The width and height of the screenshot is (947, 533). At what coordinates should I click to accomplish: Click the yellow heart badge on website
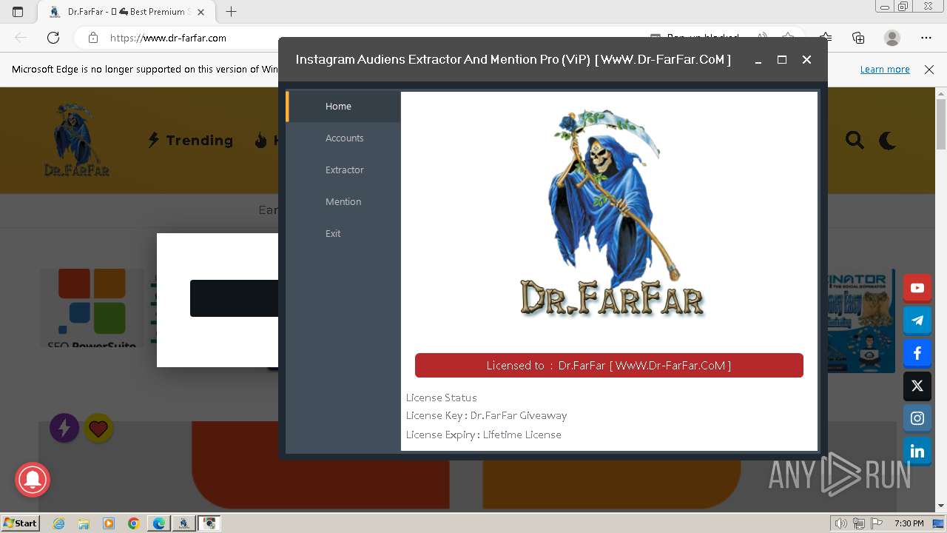98,428
